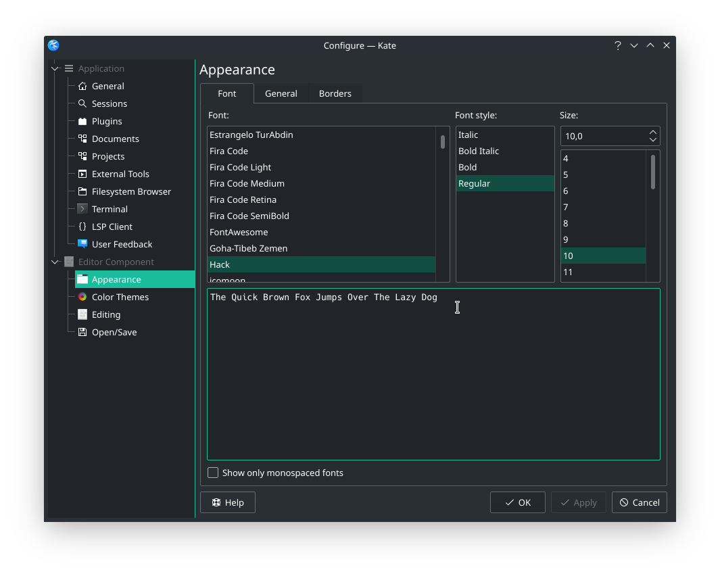The height and width of the screenshot is (574, 720).
Task: Confirm settings with the OK button
Action: [517, 502]
